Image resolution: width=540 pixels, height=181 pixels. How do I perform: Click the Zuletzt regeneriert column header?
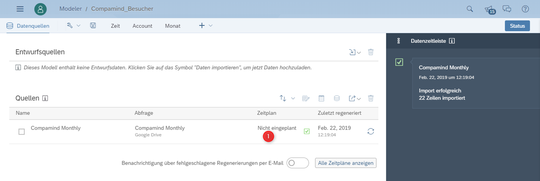tap(340, 113)
